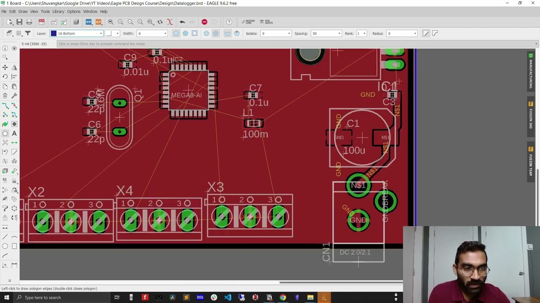Image resolution: width=540 pixels, height=303 pixels.
Task: Click the zoom in magnifier icon
Action: click(x=121, y=22)
